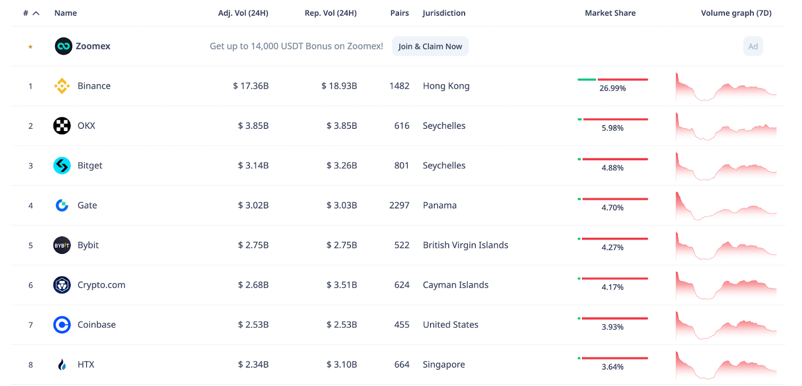802x386 pixels.
Task: Click HTX reported volume $ 3.10B
Action: [x=342, y=364]
